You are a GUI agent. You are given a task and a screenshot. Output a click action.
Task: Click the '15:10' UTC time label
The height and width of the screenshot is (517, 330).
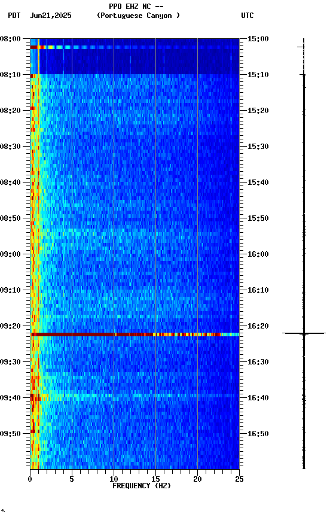coord(258,75)
